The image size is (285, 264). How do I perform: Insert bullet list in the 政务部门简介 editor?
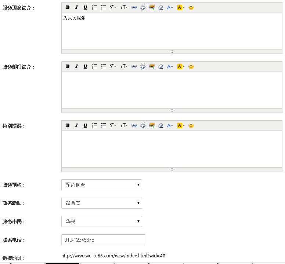(103, 66)
